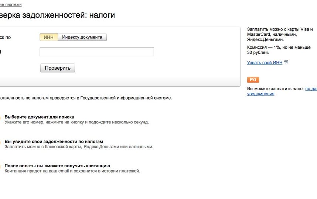Click the Укажите его номер description line
317x199 pixels.
pyautogui.click(x=76, y=122)
